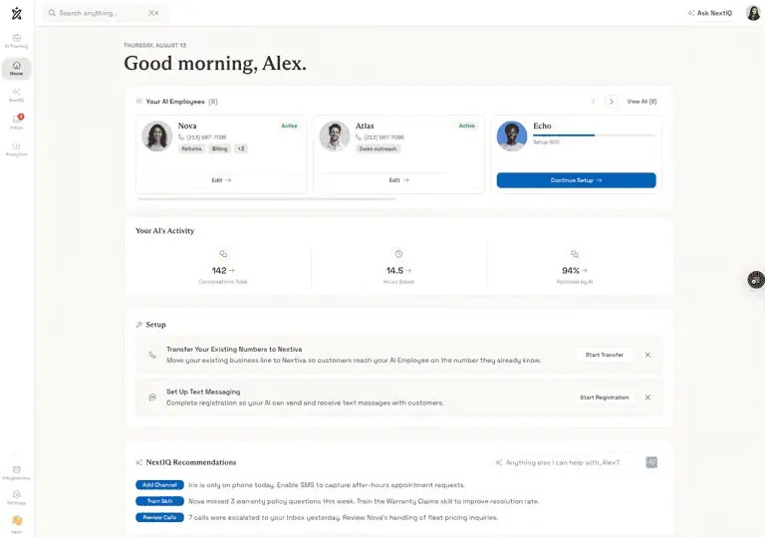Expand Nova's +2 extra skills tag
Image resolution: width=765 pixels, height=537 pixels.
point(241,148)
